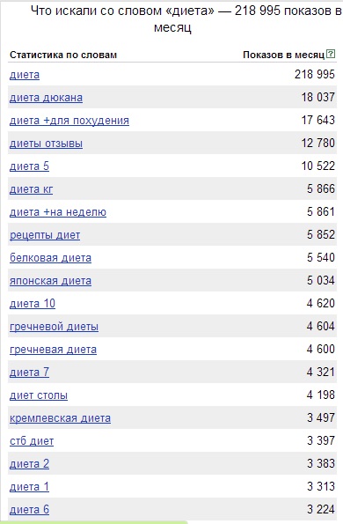343x524 pixels.
Task: Select the 'рецепты диет' keyword link
Action: point(45,235)
